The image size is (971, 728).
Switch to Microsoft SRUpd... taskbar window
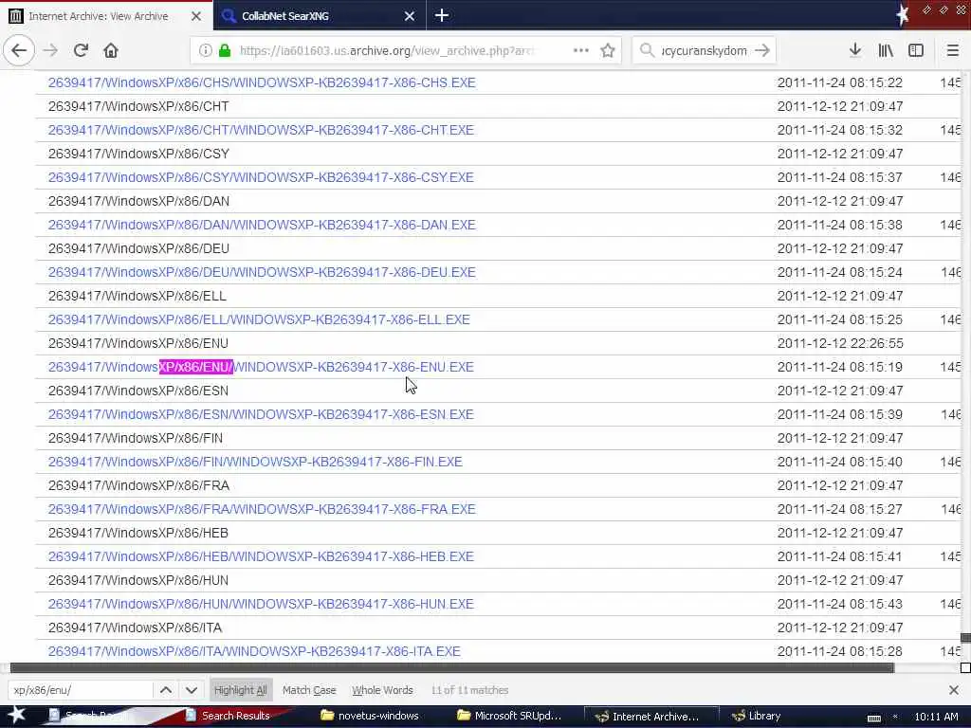[x=509, y=716]
